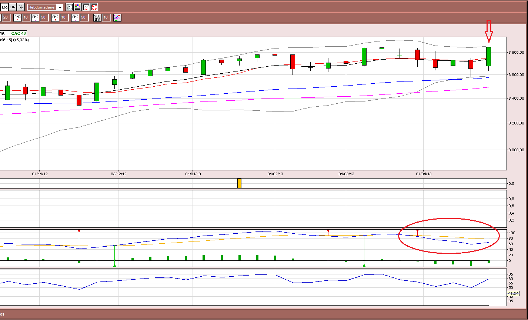Open the Hebdomadaire period dropdown
The height and width of the screenshot is (320, 528).
(45, 7)
